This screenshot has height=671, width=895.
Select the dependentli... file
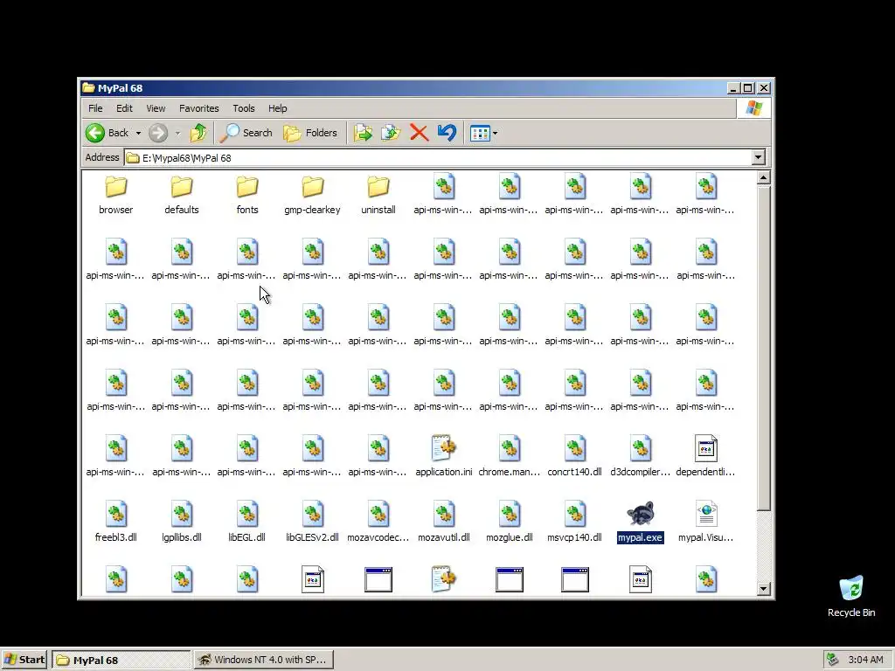pos(705,457)
